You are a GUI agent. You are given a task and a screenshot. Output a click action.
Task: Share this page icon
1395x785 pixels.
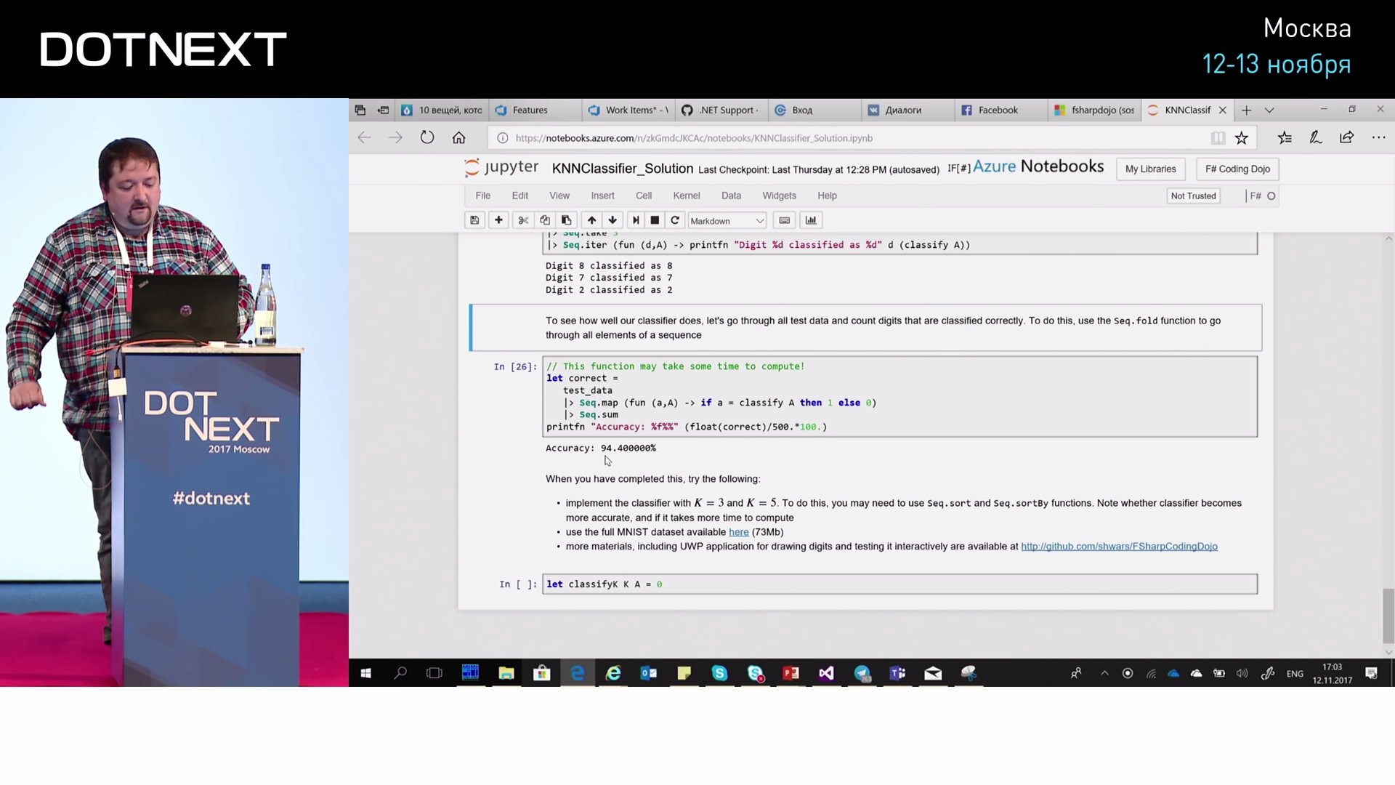click(1347, 137)
